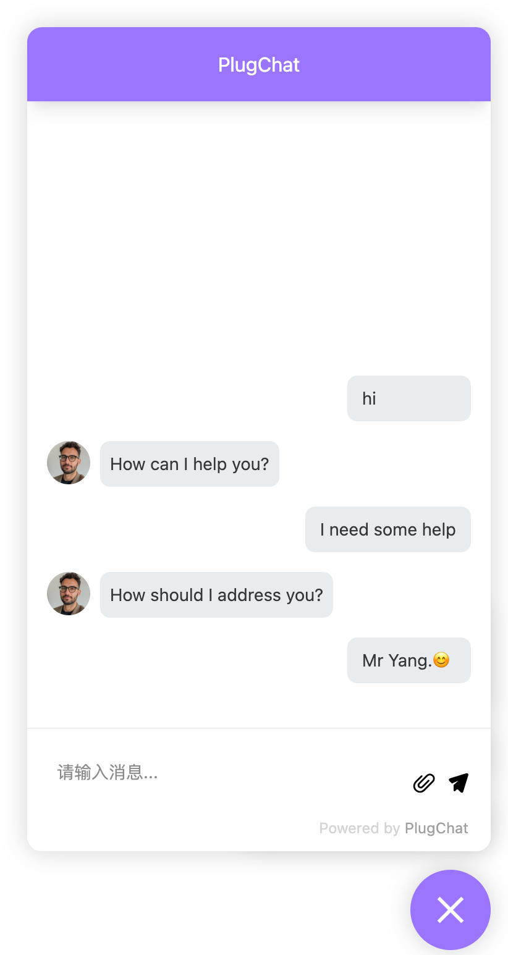The height and width of the screenshot is (955, 508).
Task: Open the PlugChat link in footer
Action: point(436,828)
